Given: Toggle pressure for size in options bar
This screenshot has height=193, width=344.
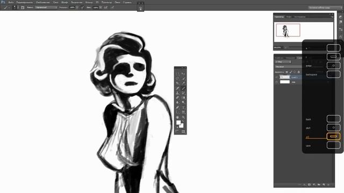Looking at the screenshot, I should point(112,8).
